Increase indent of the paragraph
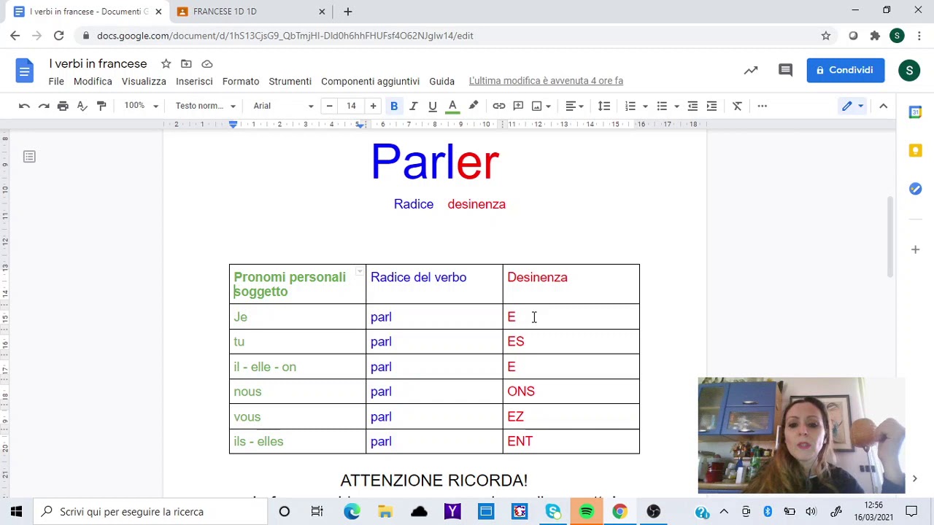 click(711, 106)
